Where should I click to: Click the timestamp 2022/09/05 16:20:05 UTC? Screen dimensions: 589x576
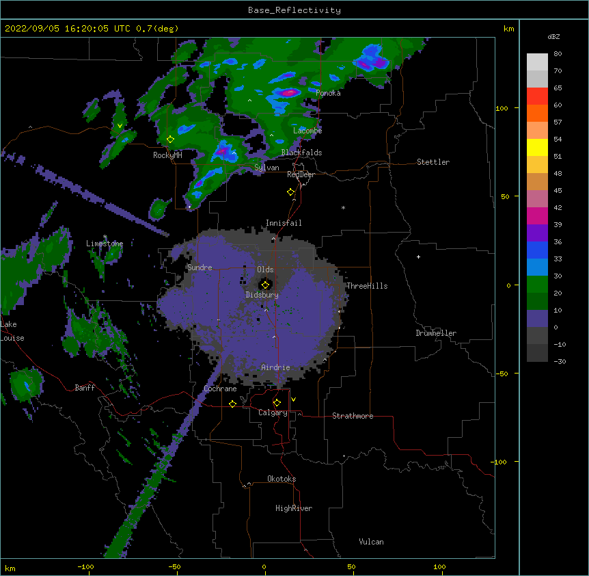(67, 29)
